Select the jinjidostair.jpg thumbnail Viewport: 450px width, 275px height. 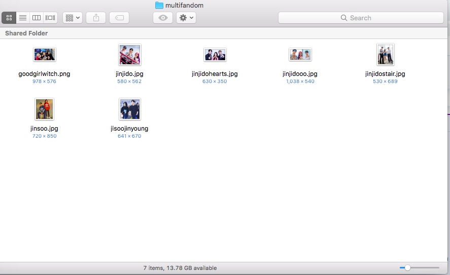(x=386, y=54)
